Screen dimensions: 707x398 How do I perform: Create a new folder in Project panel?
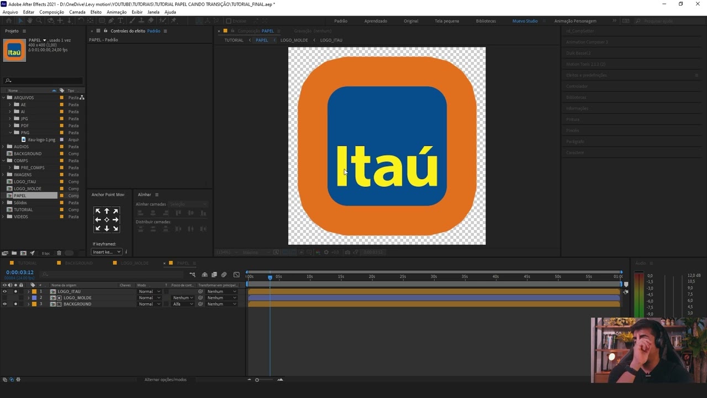tap(14, 253)
